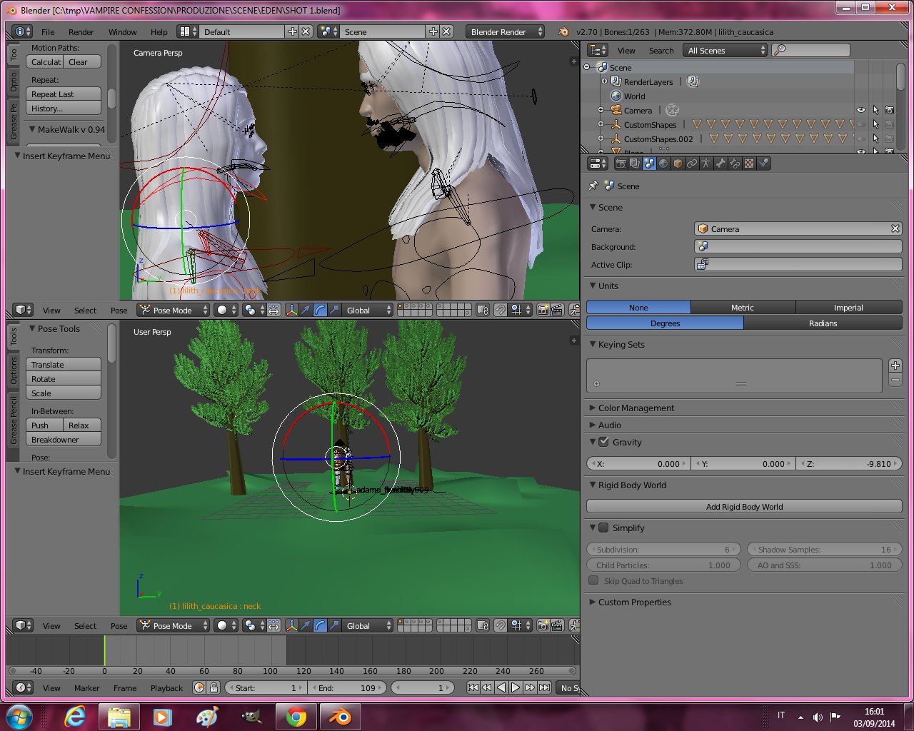
Task: Open the Blender Render engine dropdown
Action: pos(505,31)
